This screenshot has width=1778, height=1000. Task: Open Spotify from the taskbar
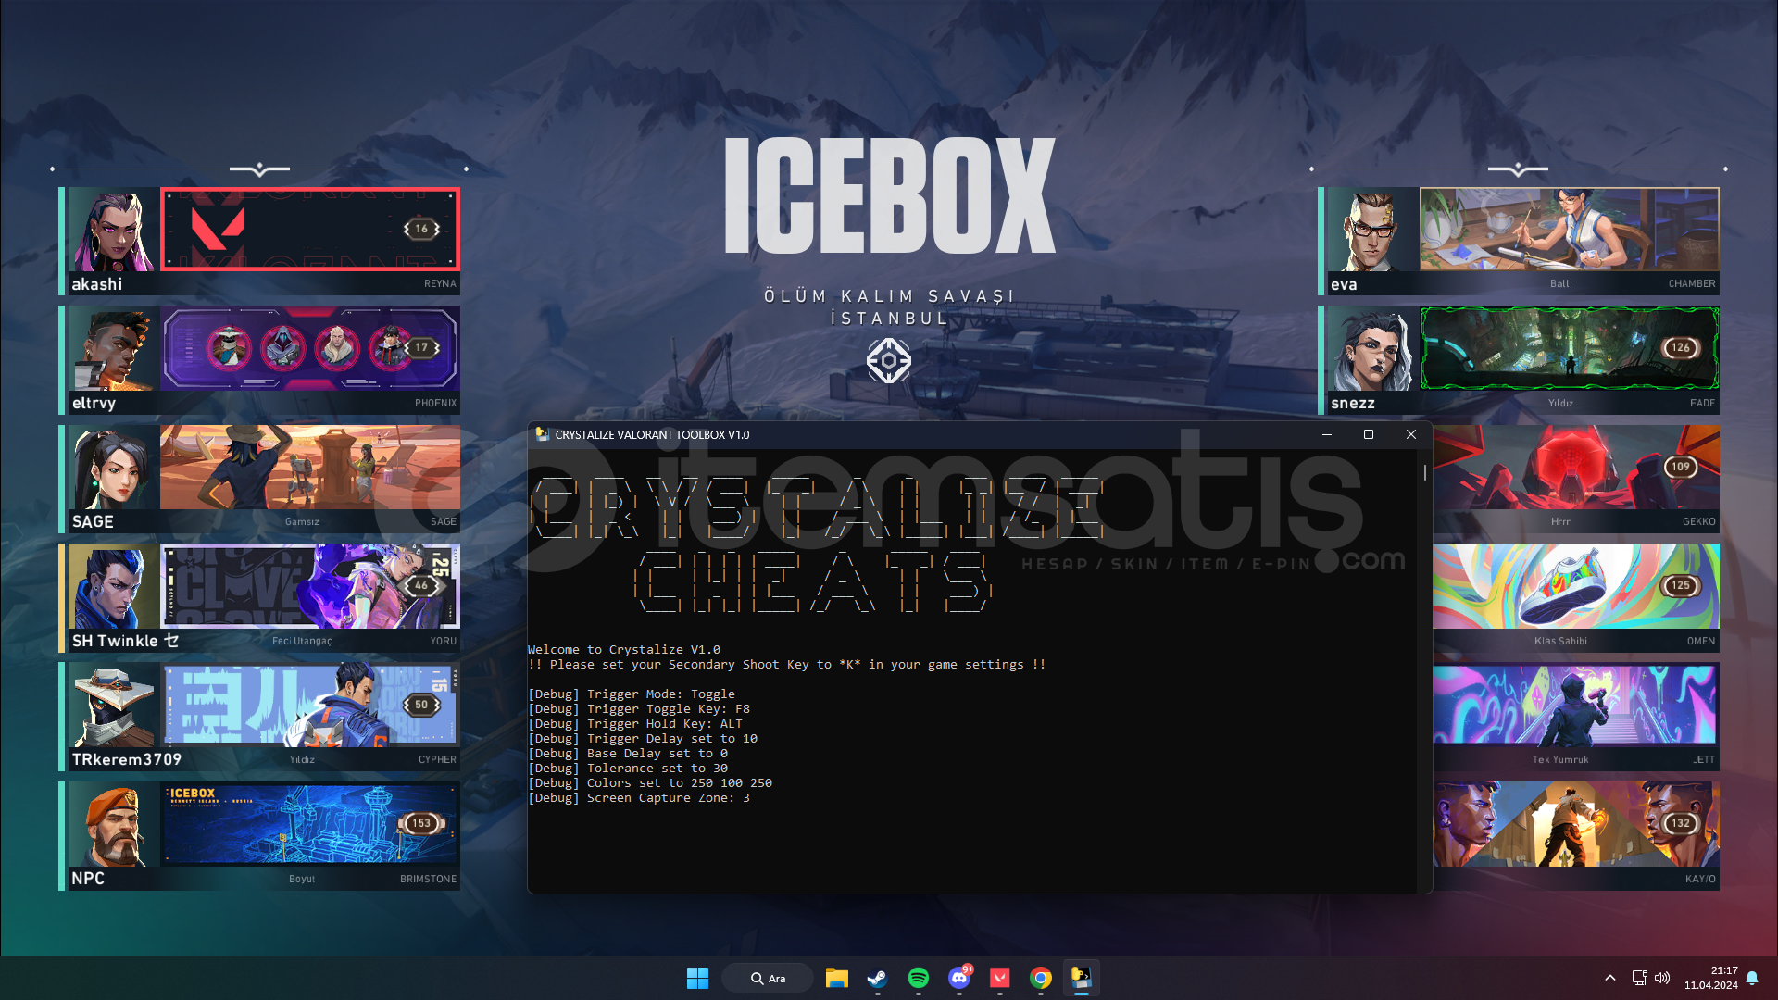(x=918, y=978)
